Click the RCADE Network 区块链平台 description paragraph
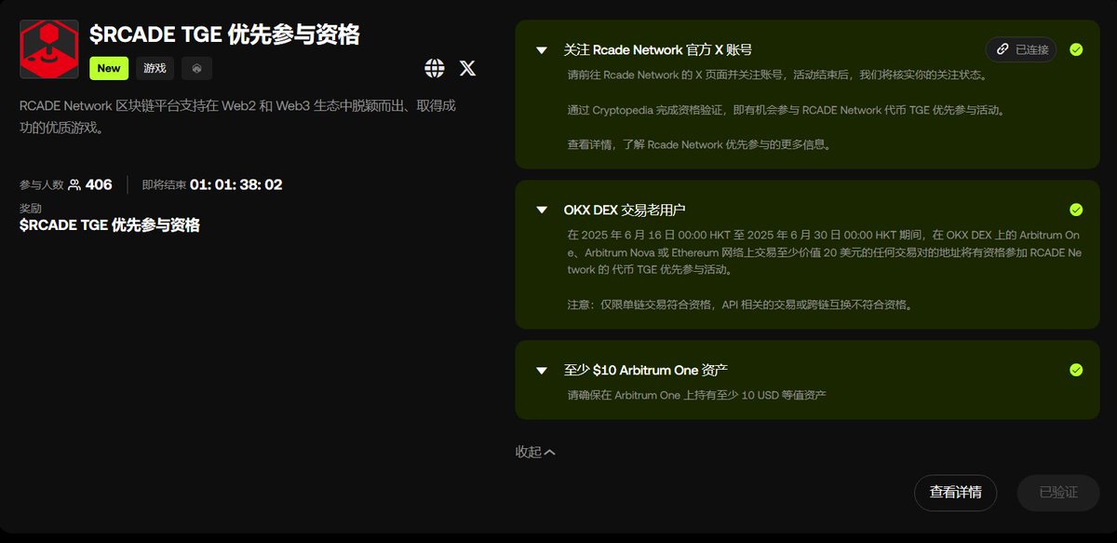Image resolution: width=1117 pixels, height=543 pixels. point(238,116)
